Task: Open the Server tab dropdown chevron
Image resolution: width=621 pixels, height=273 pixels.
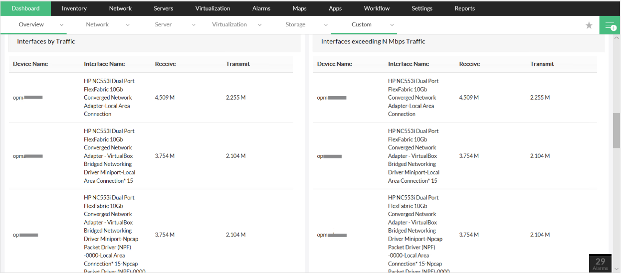Action: pyautogui.click(x=194, y=25)
